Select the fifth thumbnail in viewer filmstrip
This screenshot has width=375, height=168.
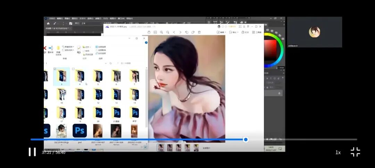tap(196, 148)
